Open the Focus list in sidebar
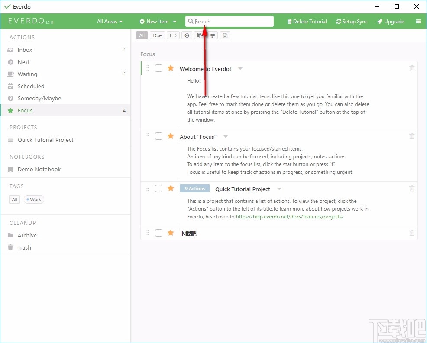 65,110
